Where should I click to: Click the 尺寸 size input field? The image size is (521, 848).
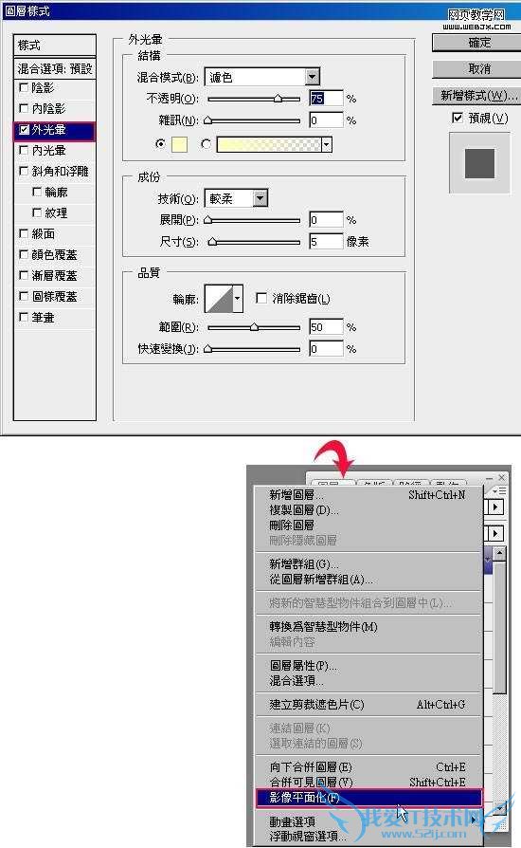pos(326,241)
